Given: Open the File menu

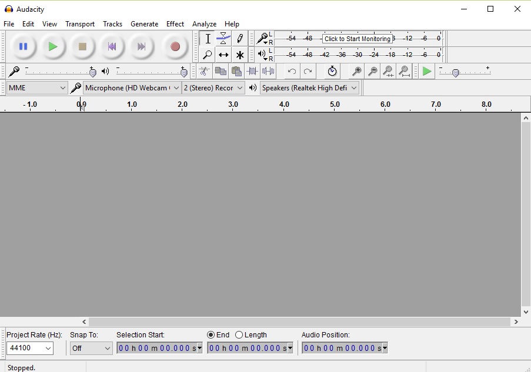Looking at the screenshot, I should coord(9,24).
